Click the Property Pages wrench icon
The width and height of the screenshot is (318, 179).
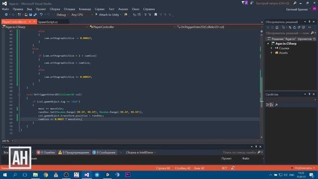point(276,105)
